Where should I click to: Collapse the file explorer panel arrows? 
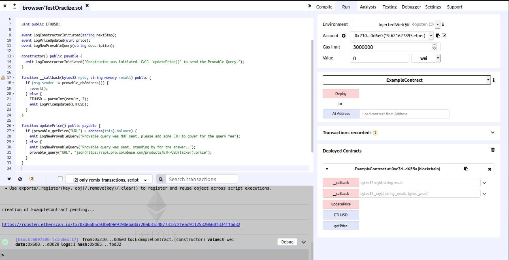[5, 6]
